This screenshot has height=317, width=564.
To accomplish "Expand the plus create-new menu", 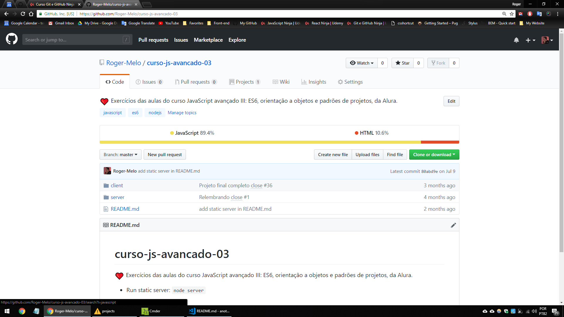I will [x=530, y=40].
